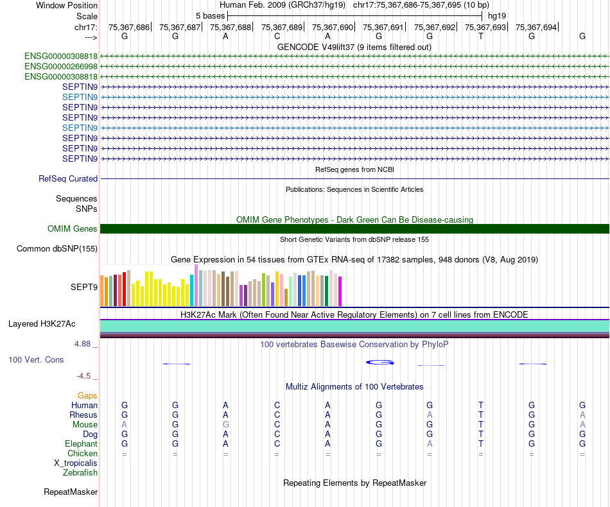Click the dark green OMIM gene bar
The height and width of the screenshot is (507, 610).
354,229
